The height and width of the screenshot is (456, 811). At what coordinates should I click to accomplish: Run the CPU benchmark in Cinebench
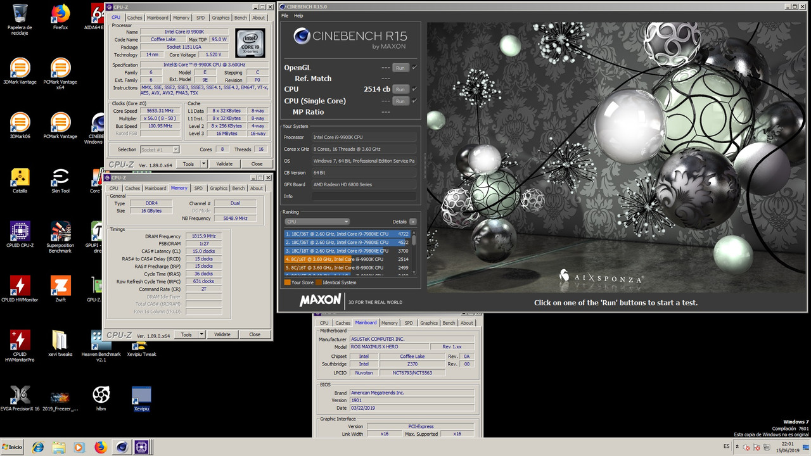pos(400,89)
